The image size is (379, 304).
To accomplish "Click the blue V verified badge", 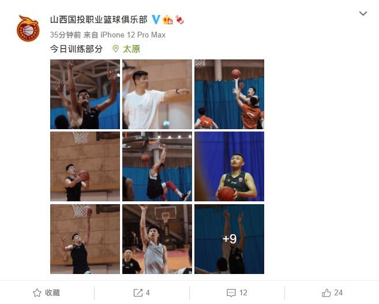I will pyautogui.click(x=156, y=20).
